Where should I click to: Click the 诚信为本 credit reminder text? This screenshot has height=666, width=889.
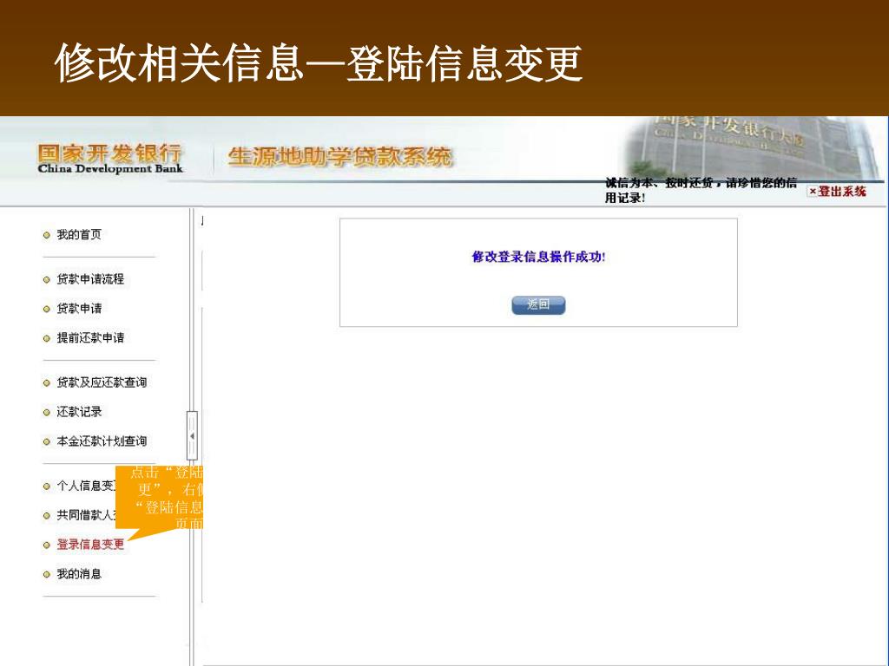click(x=701, y=190)
